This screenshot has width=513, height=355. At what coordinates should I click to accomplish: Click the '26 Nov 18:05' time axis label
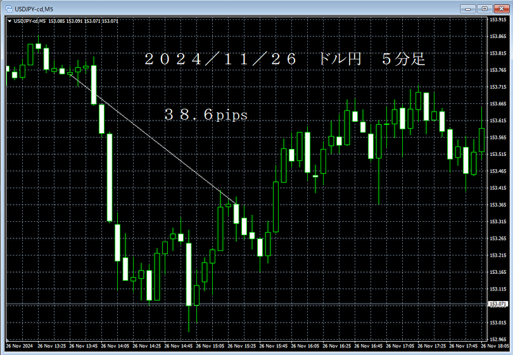click(x=495, y=346)
